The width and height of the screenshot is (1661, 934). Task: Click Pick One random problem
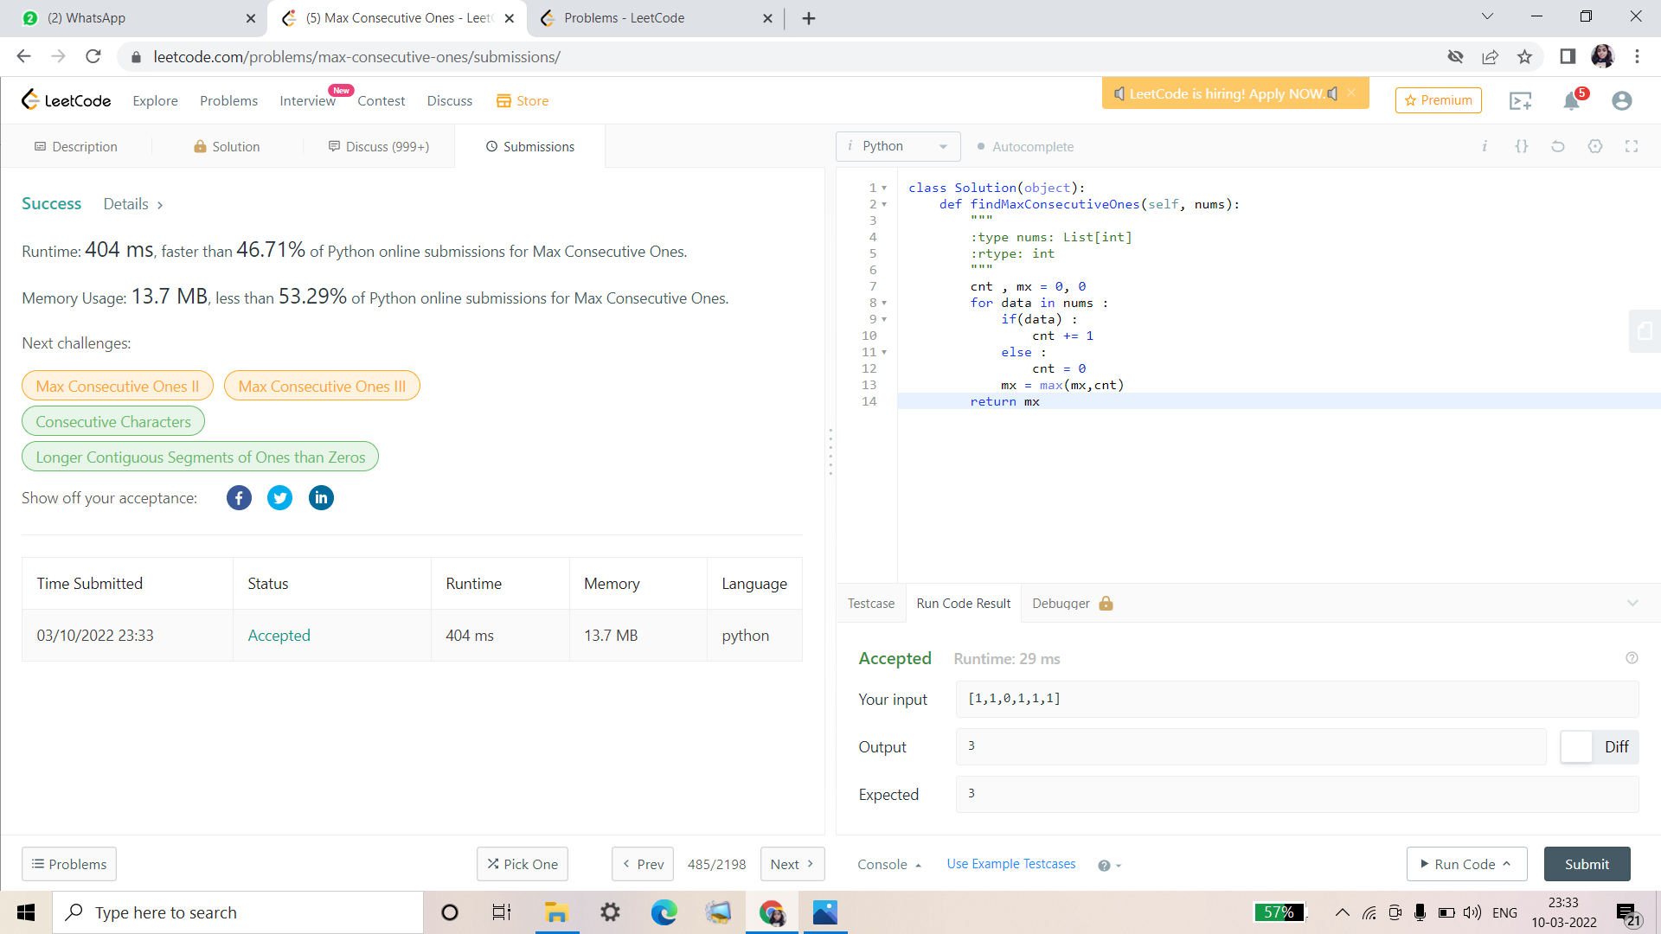pyautogui.click(x=522, y=863)
